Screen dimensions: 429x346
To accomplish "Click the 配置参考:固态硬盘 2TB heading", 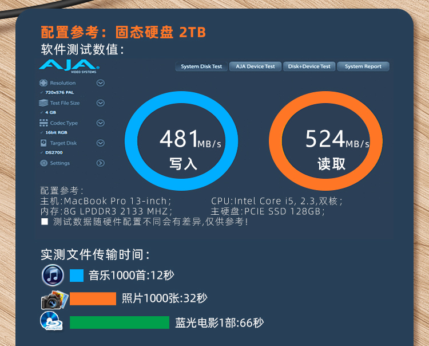I will tap(123, 32).
